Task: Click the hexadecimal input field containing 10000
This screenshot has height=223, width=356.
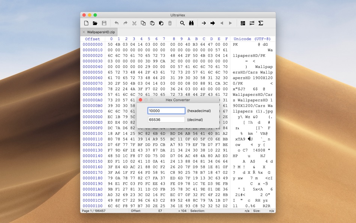Action: 166,111
